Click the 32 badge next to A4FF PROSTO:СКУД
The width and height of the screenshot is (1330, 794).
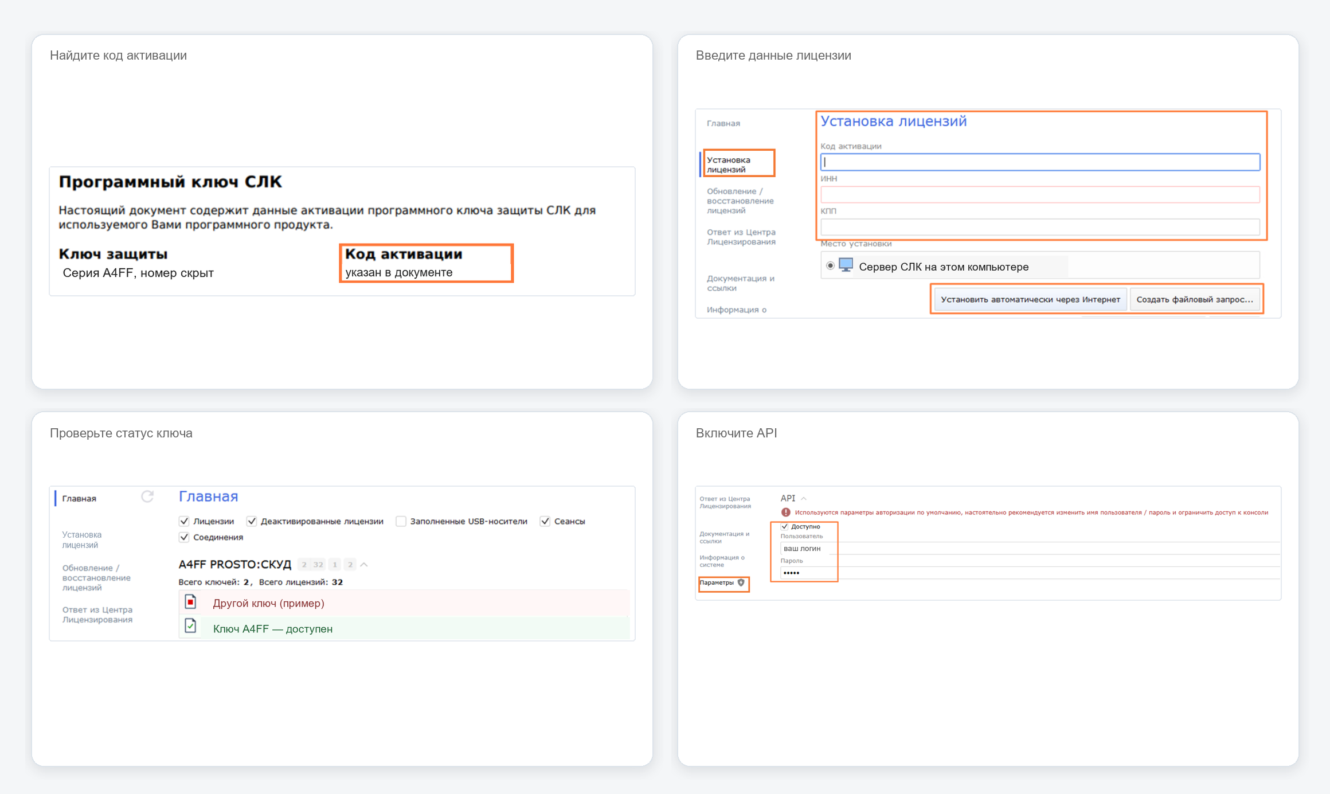318,565
